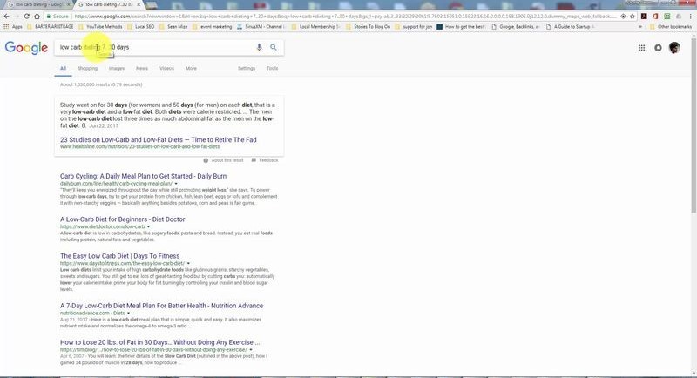Click the browser back arrow
The width and height of the screenshot is (697, 378).
click(x=8, y=16)
